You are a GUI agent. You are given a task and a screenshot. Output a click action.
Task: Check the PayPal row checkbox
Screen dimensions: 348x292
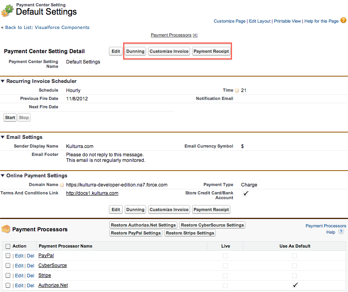tap(8, 256)
